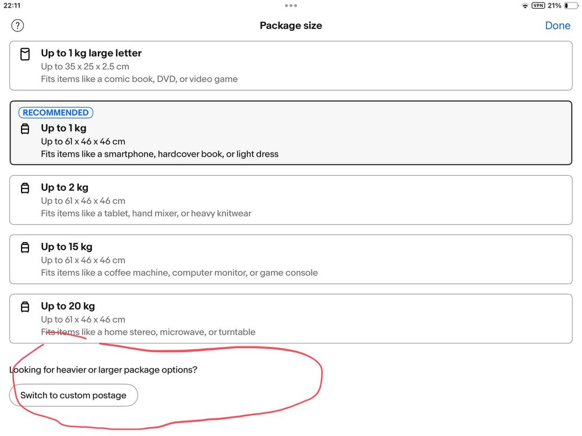Tap the parcel icon beside Up to 1 kg
This screenshot has height=436, width=582.
click(25, 129)
